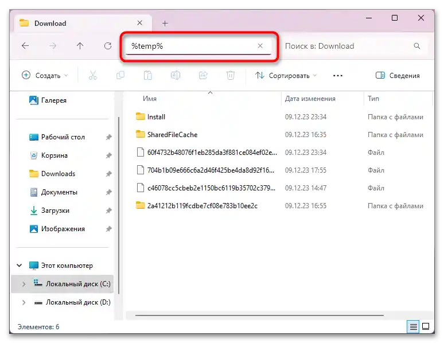Screen dimensions: 444x343
Task: Select Этот компьютер in the sidebar
Action: coord(61,266)
